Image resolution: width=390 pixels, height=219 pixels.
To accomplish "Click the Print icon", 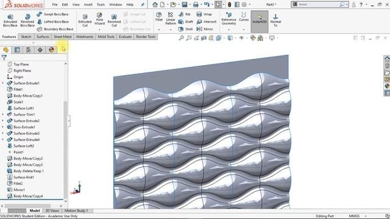I will (196, 4).
